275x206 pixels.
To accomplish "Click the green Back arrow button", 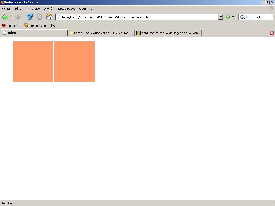I will click(5, 17).
